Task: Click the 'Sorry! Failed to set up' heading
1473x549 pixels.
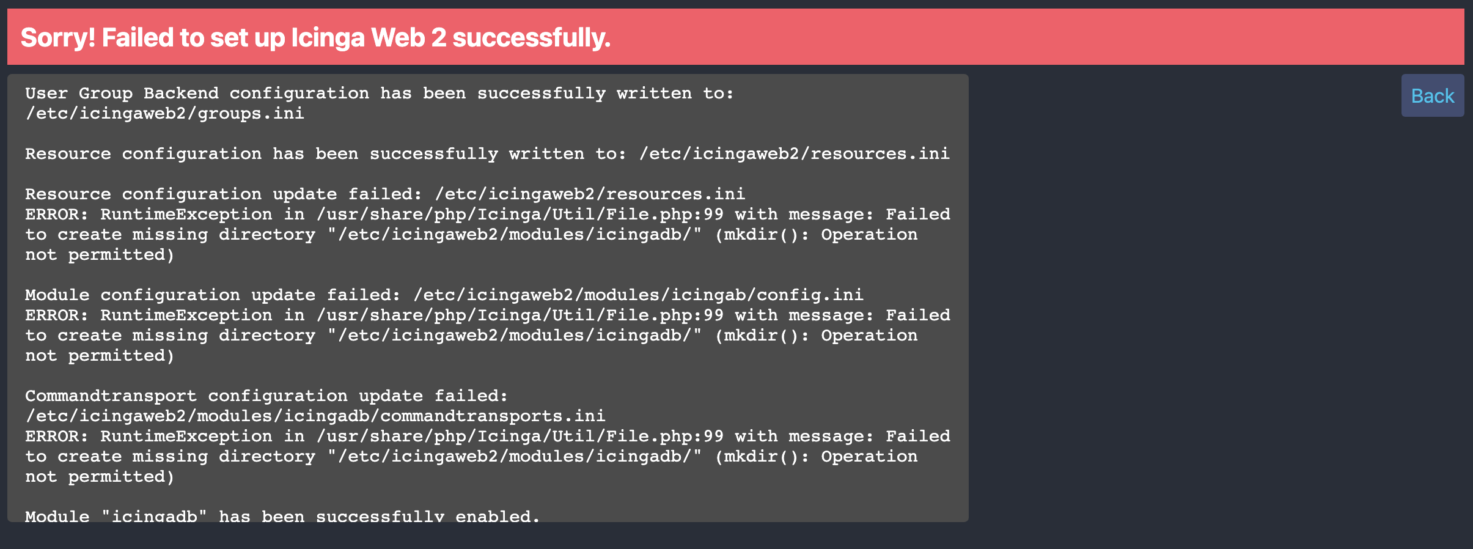Action: 315,37
